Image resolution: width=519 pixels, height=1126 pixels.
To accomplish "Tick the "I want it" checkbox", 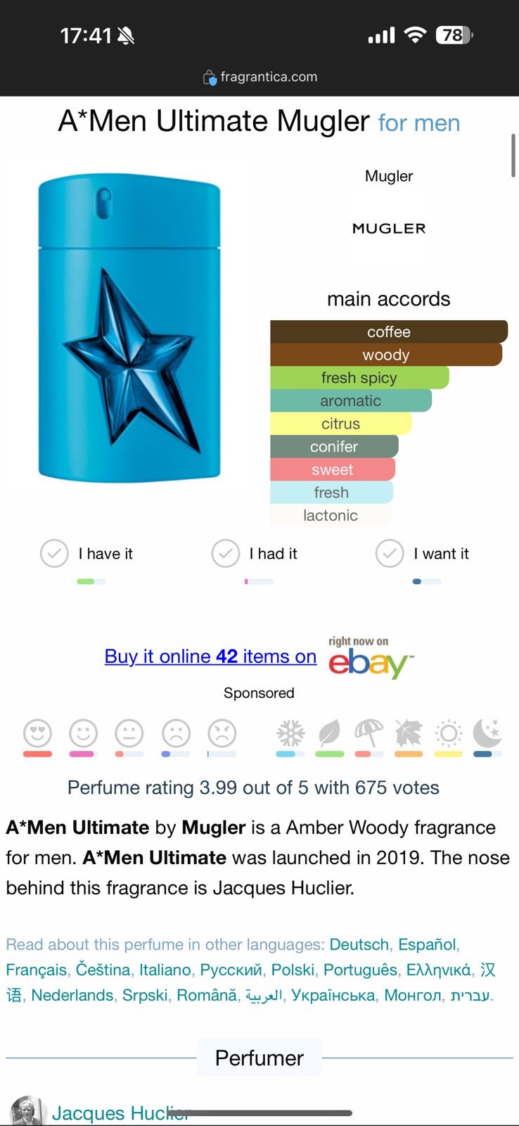I will tap(390, 554).
